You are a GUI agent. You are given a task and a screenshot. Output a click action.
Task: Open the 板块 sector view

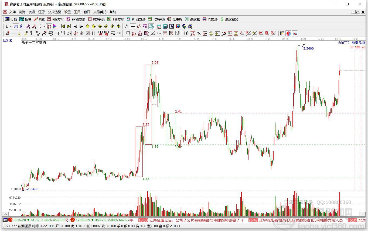25,19
